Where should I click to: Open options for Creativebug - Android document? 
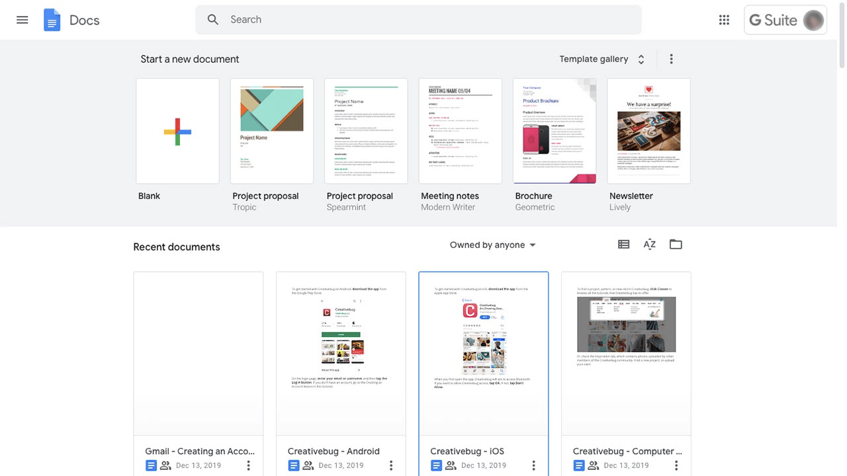(x=391, y=465)
